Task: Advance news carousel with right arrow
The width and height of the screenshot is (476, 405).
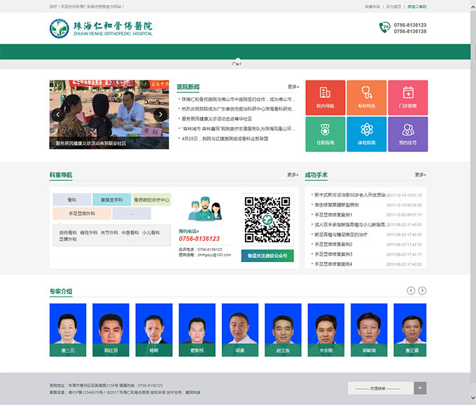Action: coord(160,114)
